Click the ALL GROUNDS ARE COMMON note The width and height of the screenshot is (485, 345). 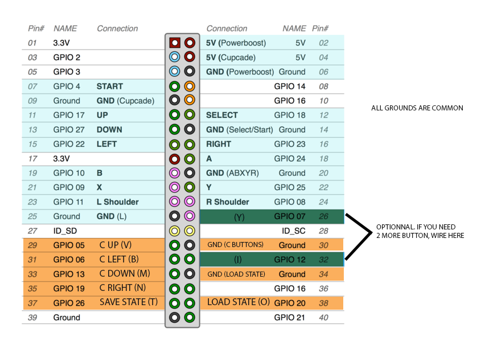coord(417,108)
